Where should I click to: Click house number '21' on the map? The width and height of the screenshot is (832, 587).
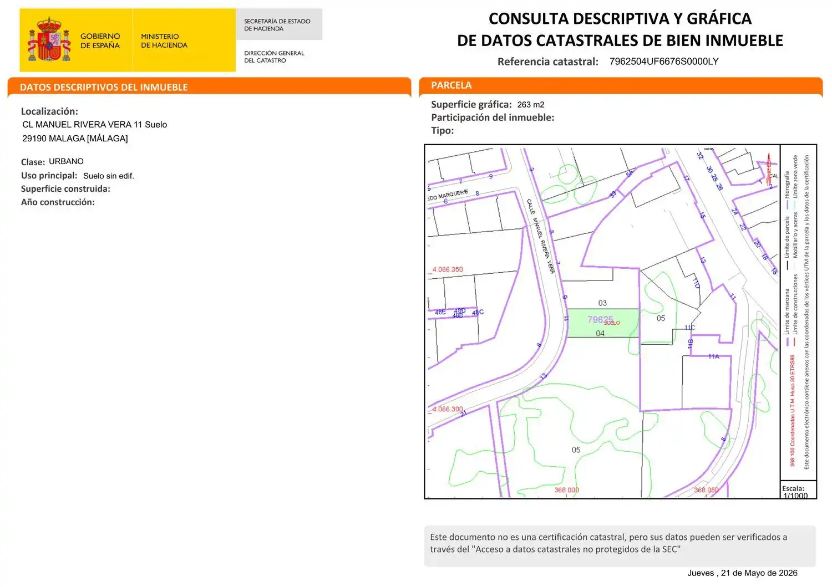coord(464,414)
